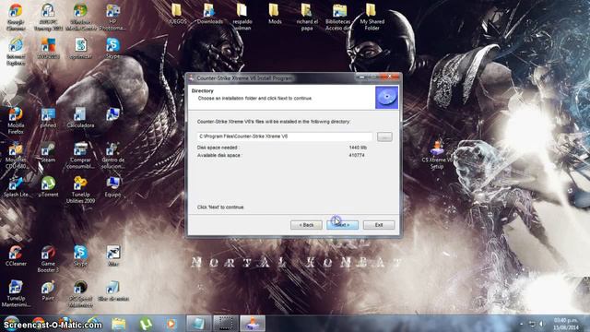The width and height of the screenshot is (590, 332).
Task: Open Splash Lite desktop shortcut
Action: pyautogui.click(x=16, y=186)
